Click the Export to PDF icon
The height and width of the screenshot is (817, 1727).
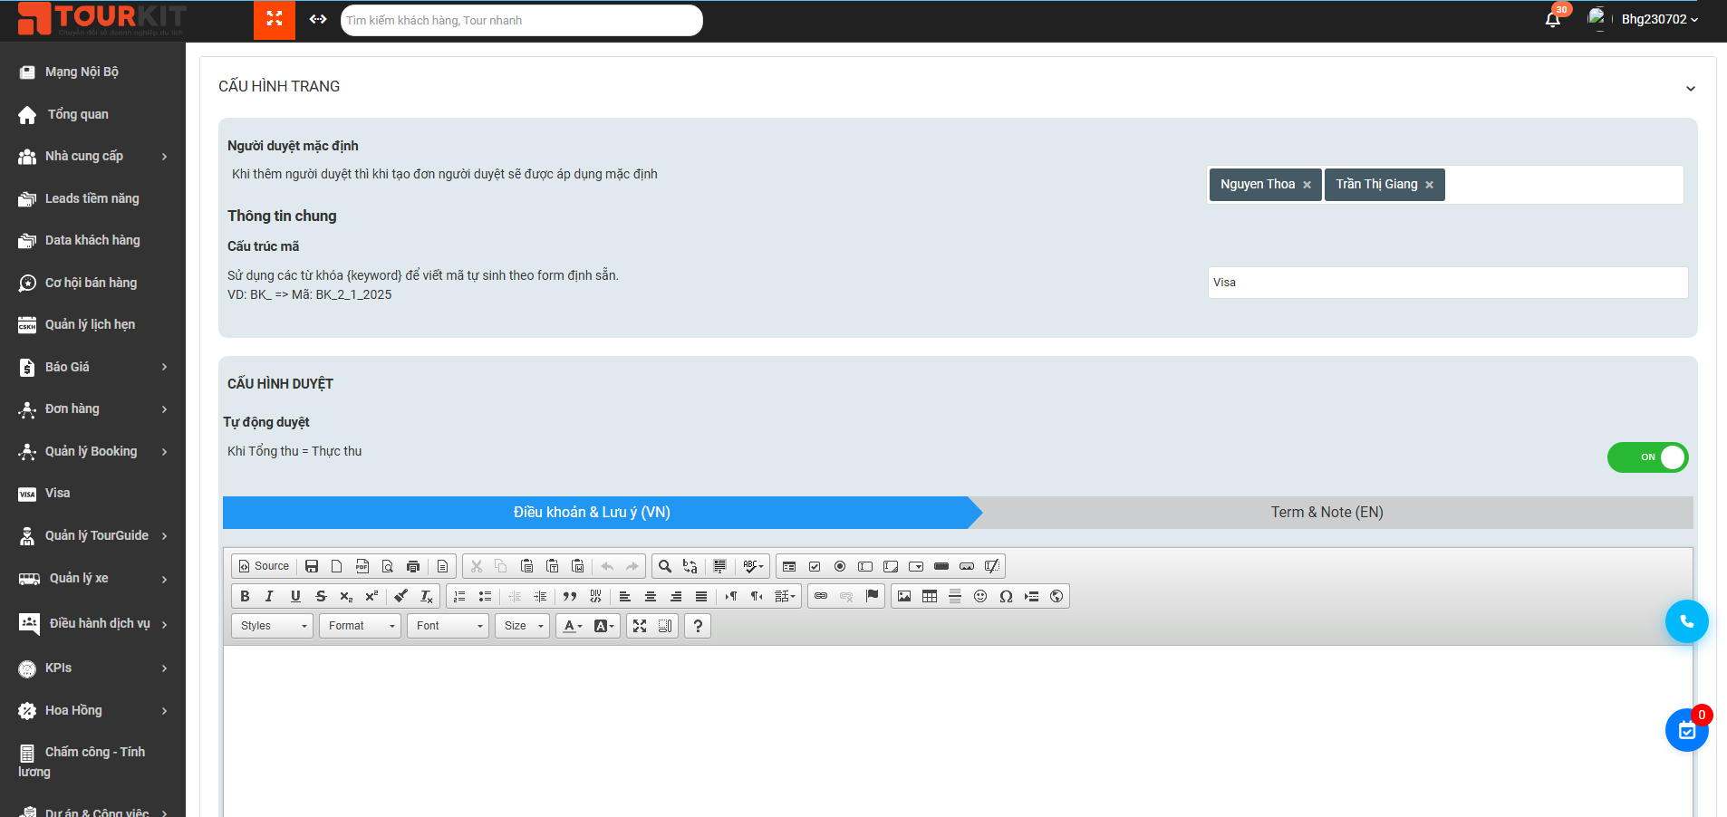click(x=362, y=566)
